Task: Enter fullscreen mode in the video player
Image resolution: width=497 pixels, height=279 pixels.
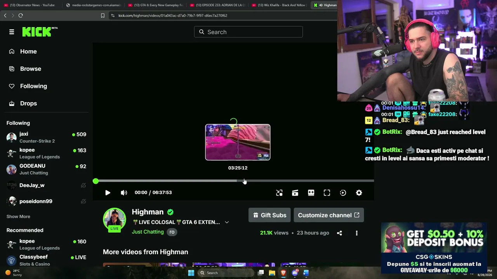Action: coord(327,193)
